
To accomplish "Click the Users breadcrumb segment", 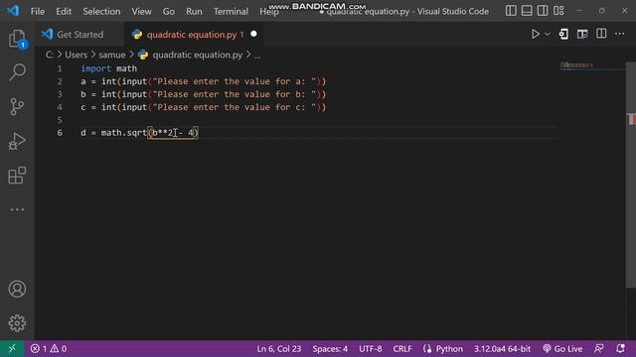I will pyautogui.click(x=76, y=55).
